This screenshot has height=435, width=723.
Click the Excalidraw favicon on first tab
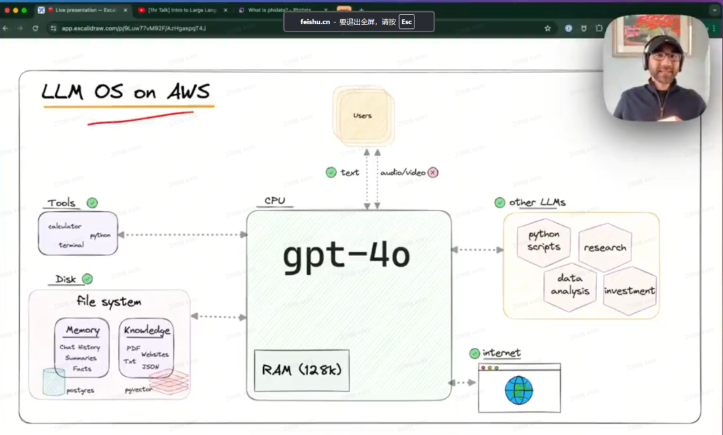pos(41,9)
